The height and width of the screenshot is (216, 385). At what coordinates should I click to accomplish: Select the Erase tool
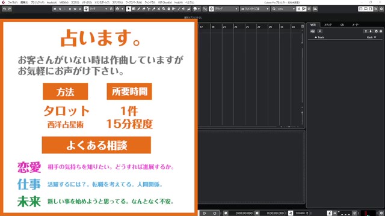coord(144,9)
